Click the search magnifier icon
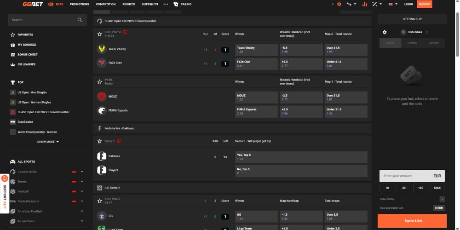 point(80,20)
